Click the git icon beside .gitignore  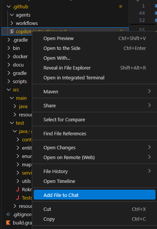coord(8,214)
